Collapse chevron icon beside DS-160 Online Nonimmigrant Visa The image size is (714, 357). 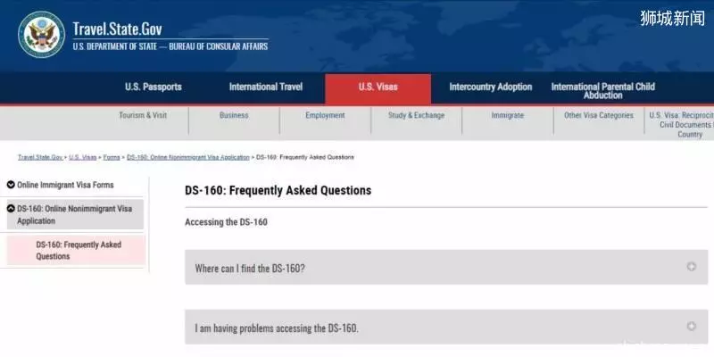coord(11,209)
